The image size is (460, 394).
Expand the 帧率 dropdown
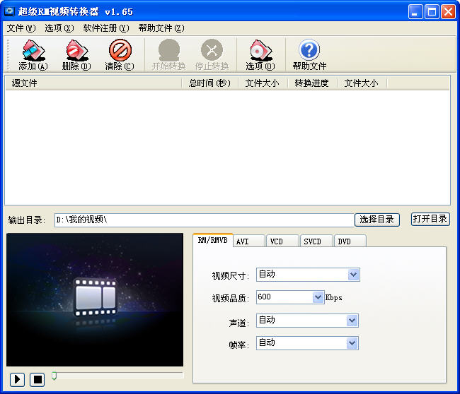[352, 343]
